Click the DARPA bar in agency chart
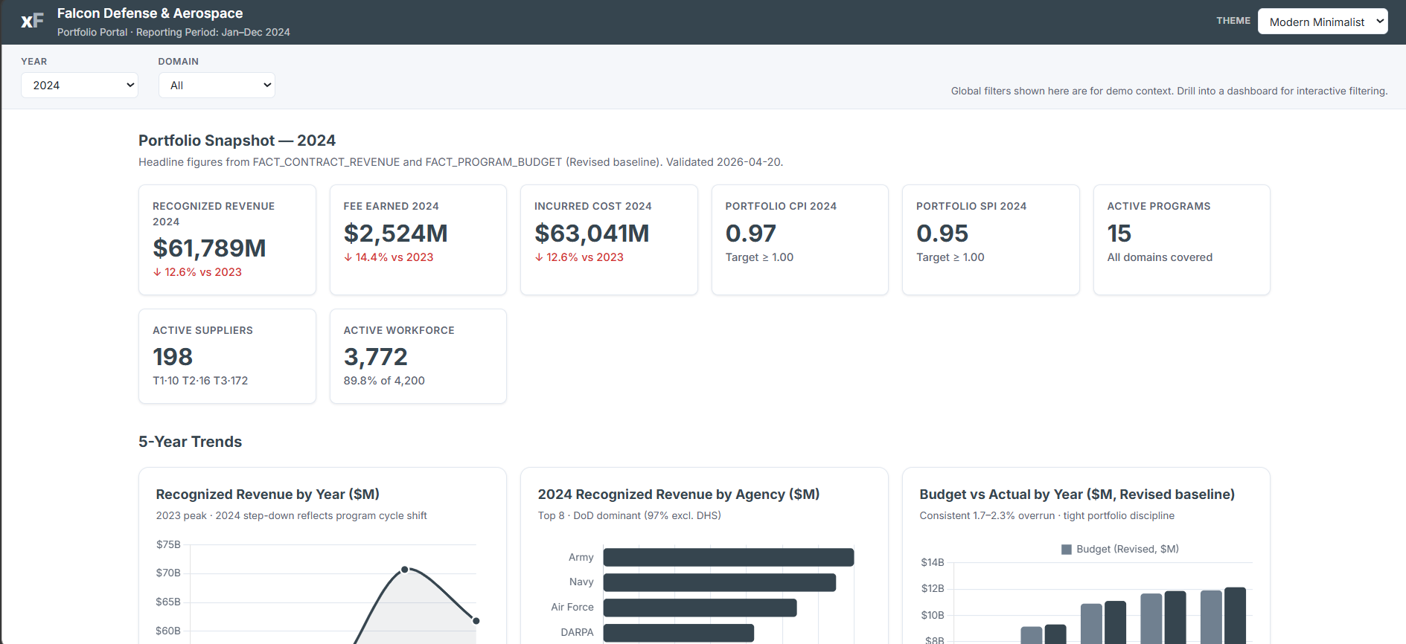Screen dimensions: 1406x644 point(679,633)
